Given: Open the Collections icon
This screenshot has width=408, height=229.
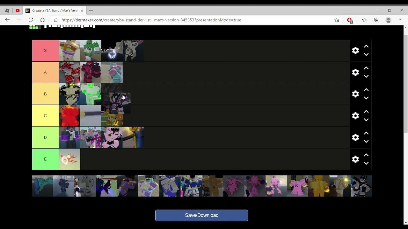Looking at the screenshot, I should click(376, 20).
